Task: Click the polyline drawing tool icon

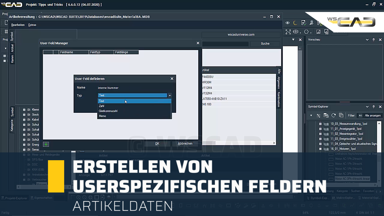Action: click(x=288, y=31)
